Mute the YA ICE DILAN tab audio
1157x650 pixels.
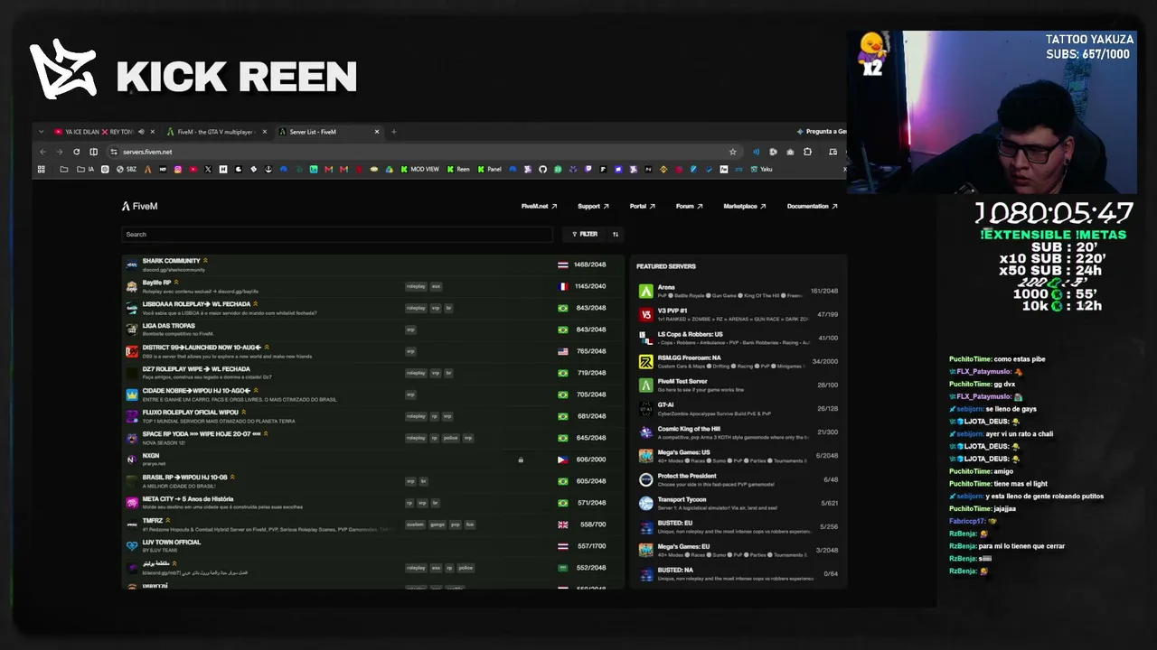pyautogui.click(x=141, y=132)
